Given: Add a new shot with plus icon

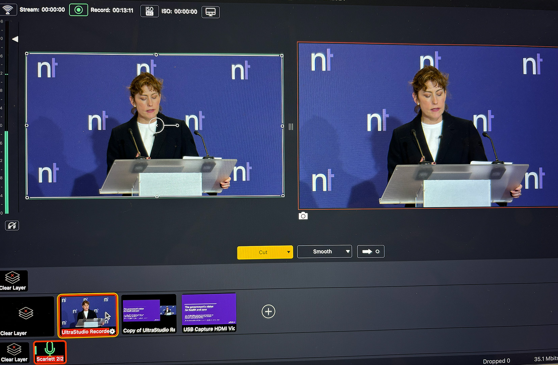Looking at the screenshot, I should [268, 311].
